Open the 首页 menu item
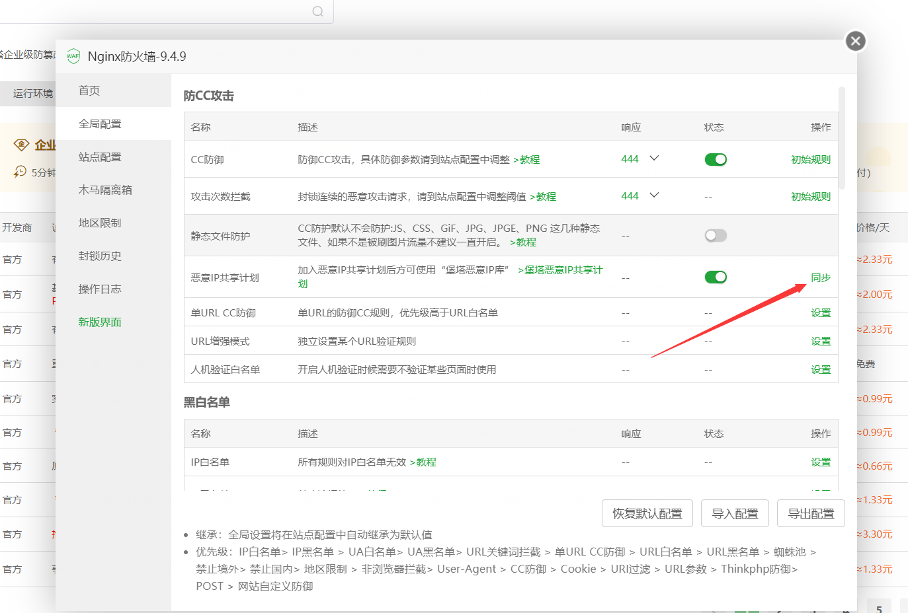Screen dimensions: 908x613 [x=113, y=90]
